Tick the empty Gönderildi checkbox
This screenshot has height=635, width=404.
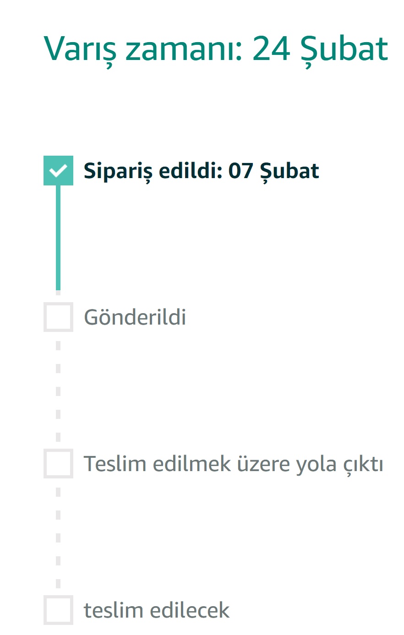coord(58,317)
